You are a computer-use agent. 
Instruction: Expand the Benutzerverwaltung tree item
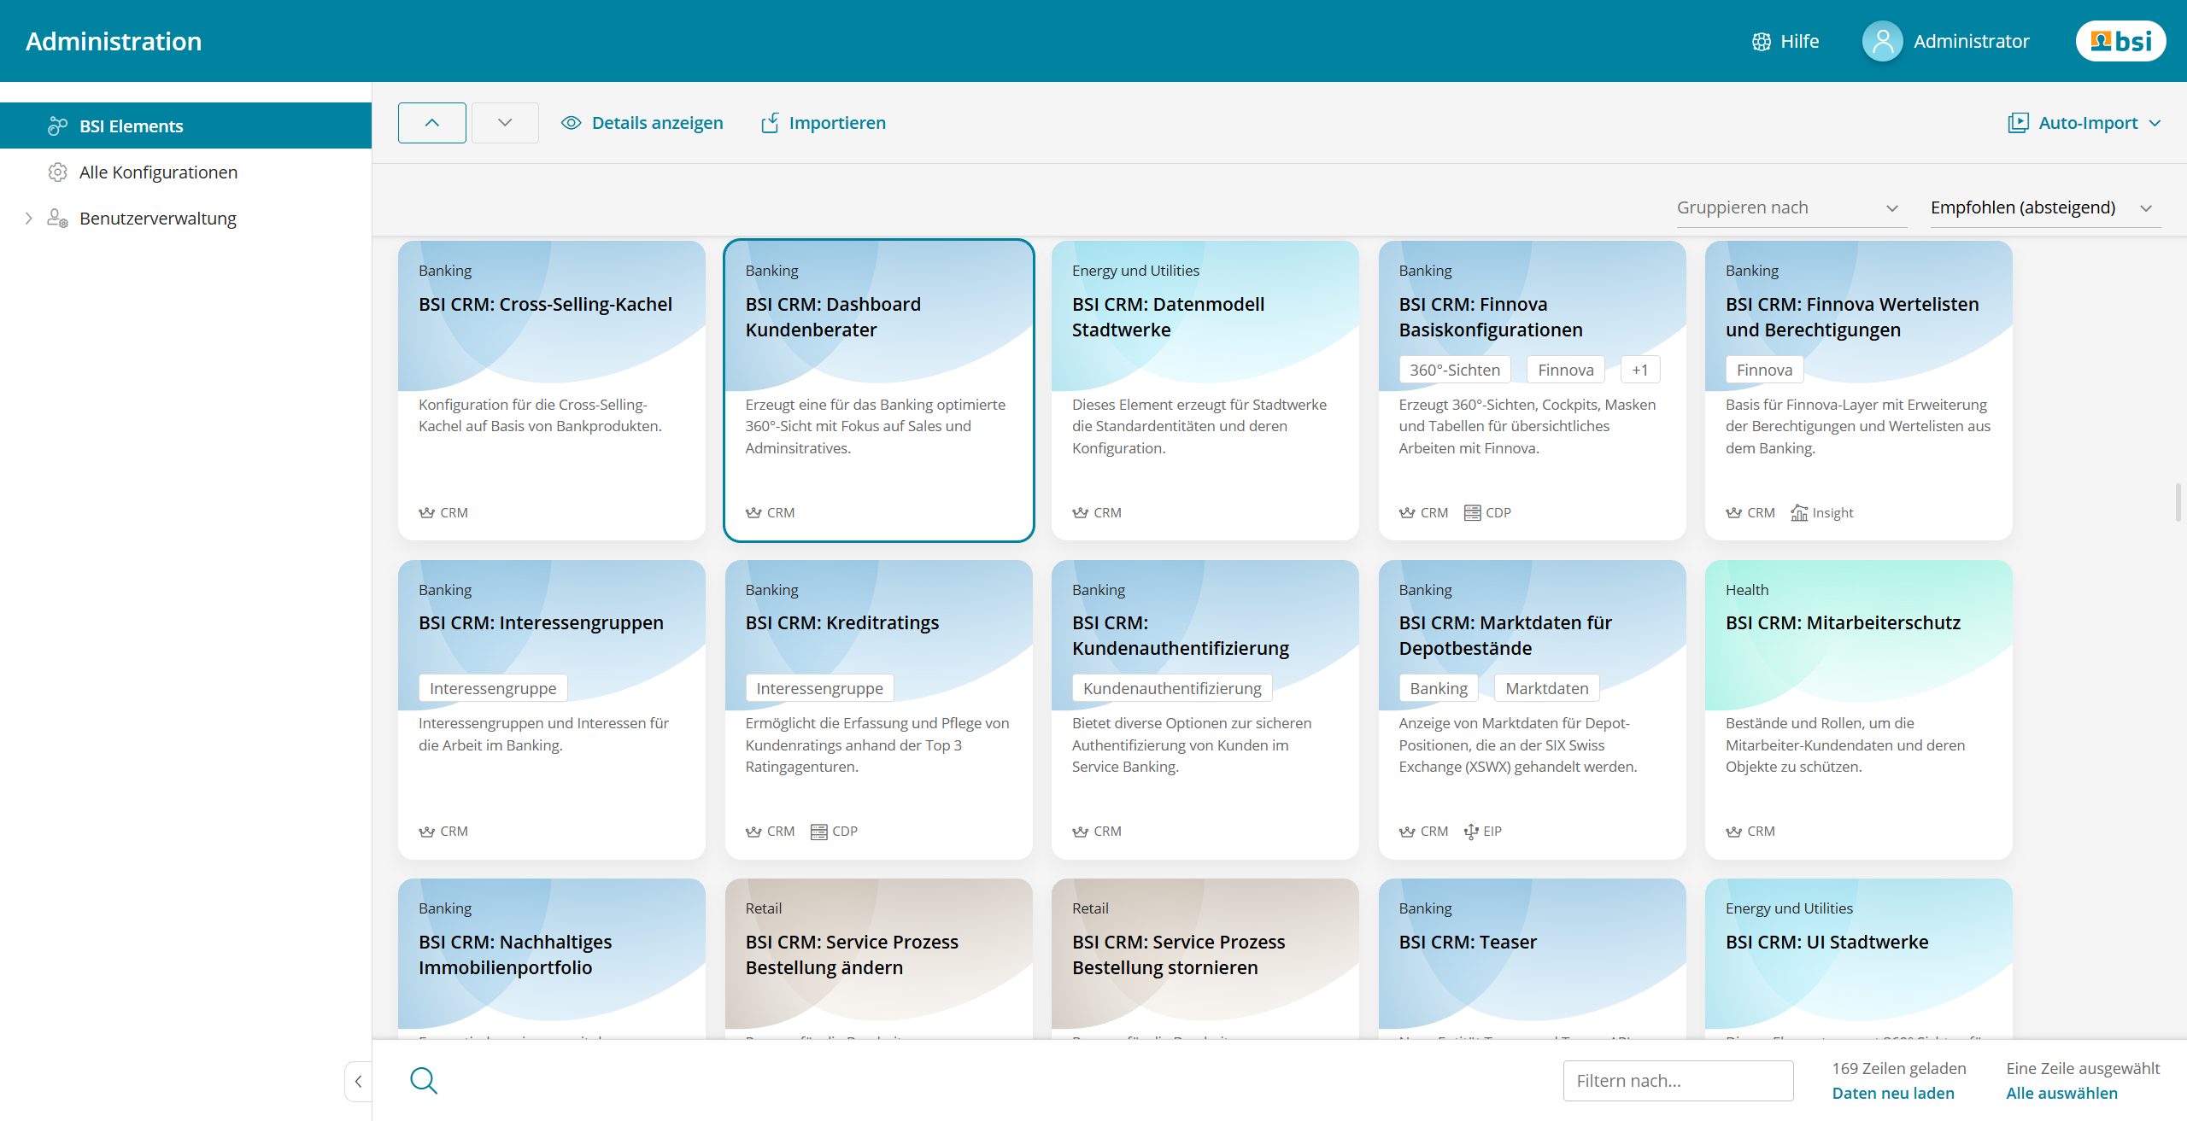click(29, 218)
